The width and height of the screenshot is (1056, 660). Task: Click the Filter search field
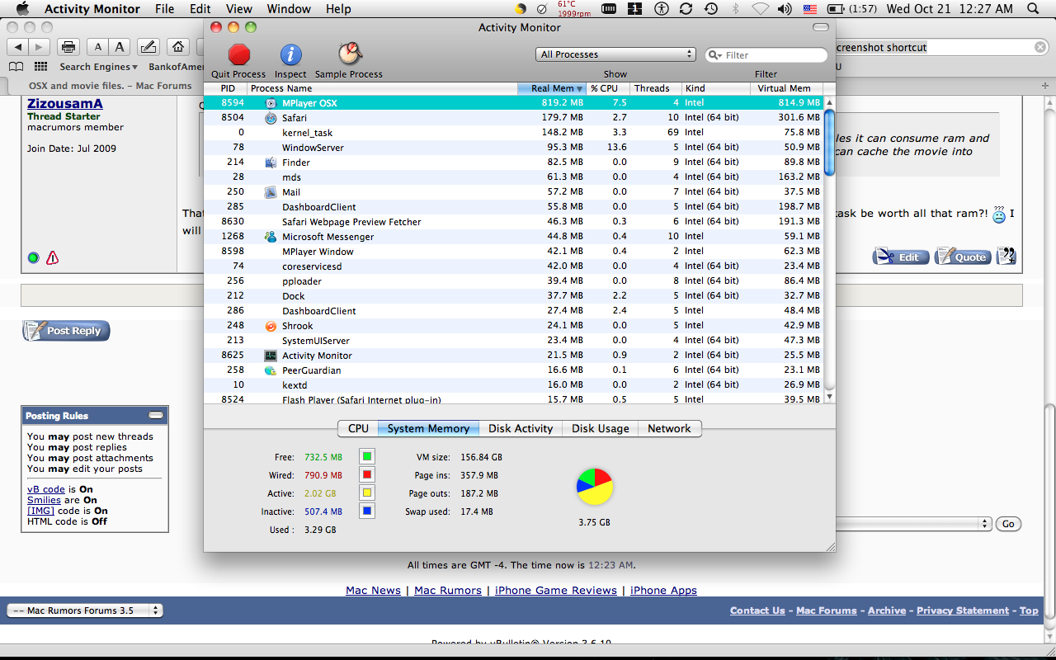click(766, 55)
